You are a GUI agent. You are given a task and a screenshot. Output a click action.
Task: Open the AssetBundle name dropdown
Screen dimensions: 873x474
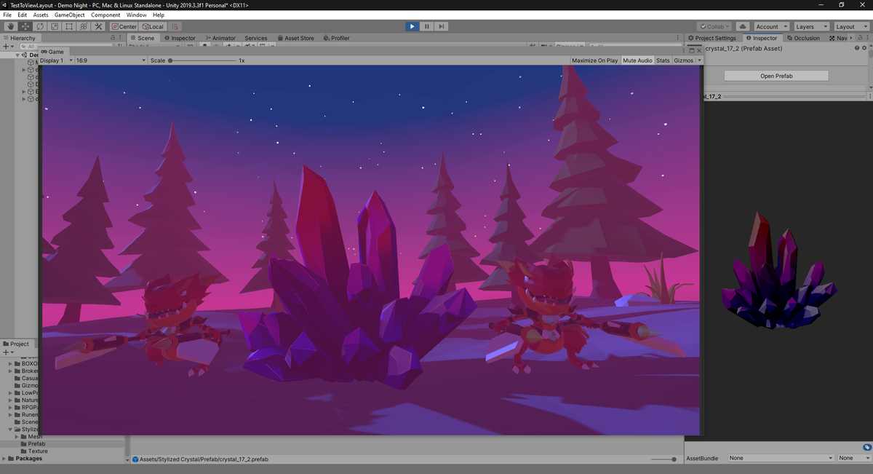pyautogui.click(x=780, y=458)
